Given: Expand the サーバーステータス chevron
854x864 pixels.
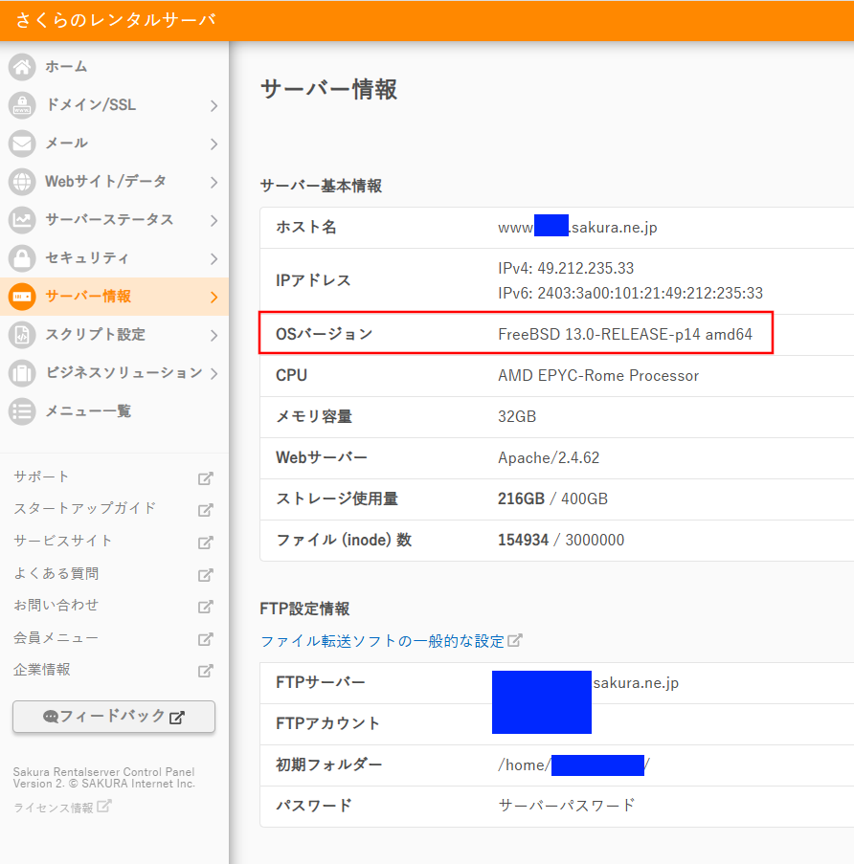Looking at the screenshot, I should [213, 221].
